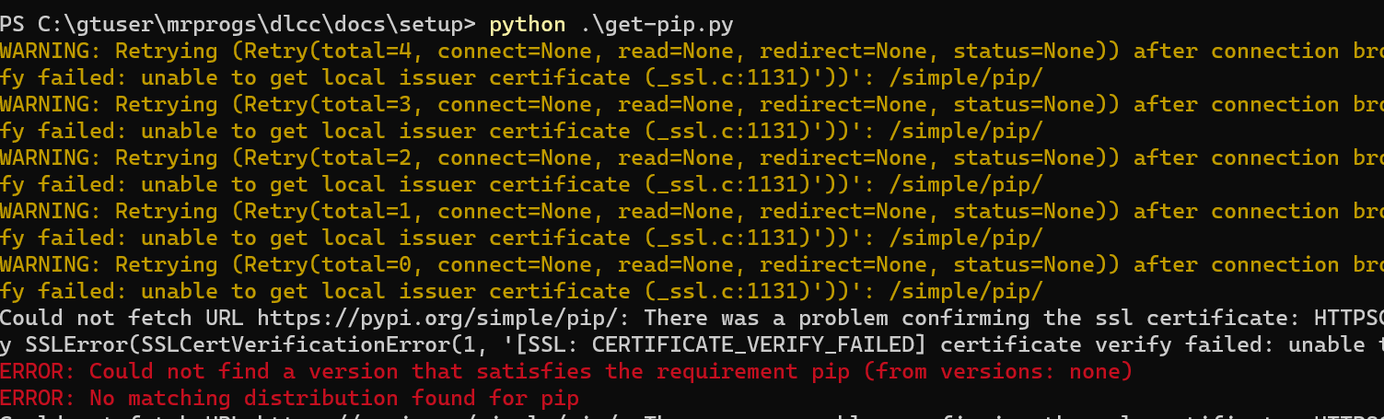Click the first WARNING: label in the output
The image size is (1384, 419).
[x=52, y=51]
